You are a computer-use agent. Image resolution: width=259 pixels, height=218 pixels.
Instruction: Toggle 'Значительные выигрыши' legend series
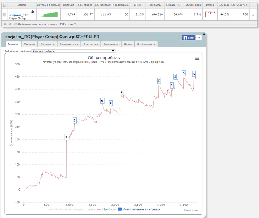[x=139, y=209]
